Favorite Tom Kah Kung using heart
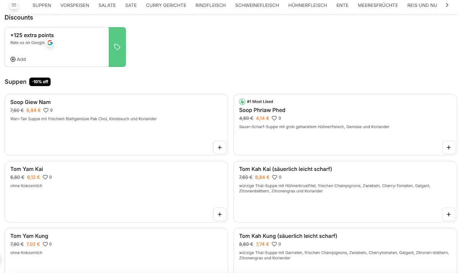 (x=274, y=244)
